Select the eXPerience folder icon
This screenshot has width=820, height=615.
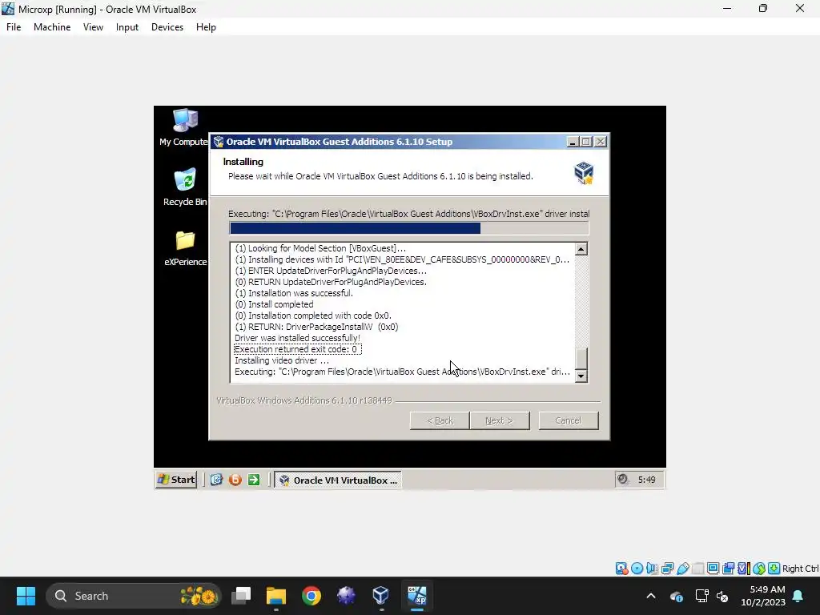pyautogui.click(x=185, y=248)
